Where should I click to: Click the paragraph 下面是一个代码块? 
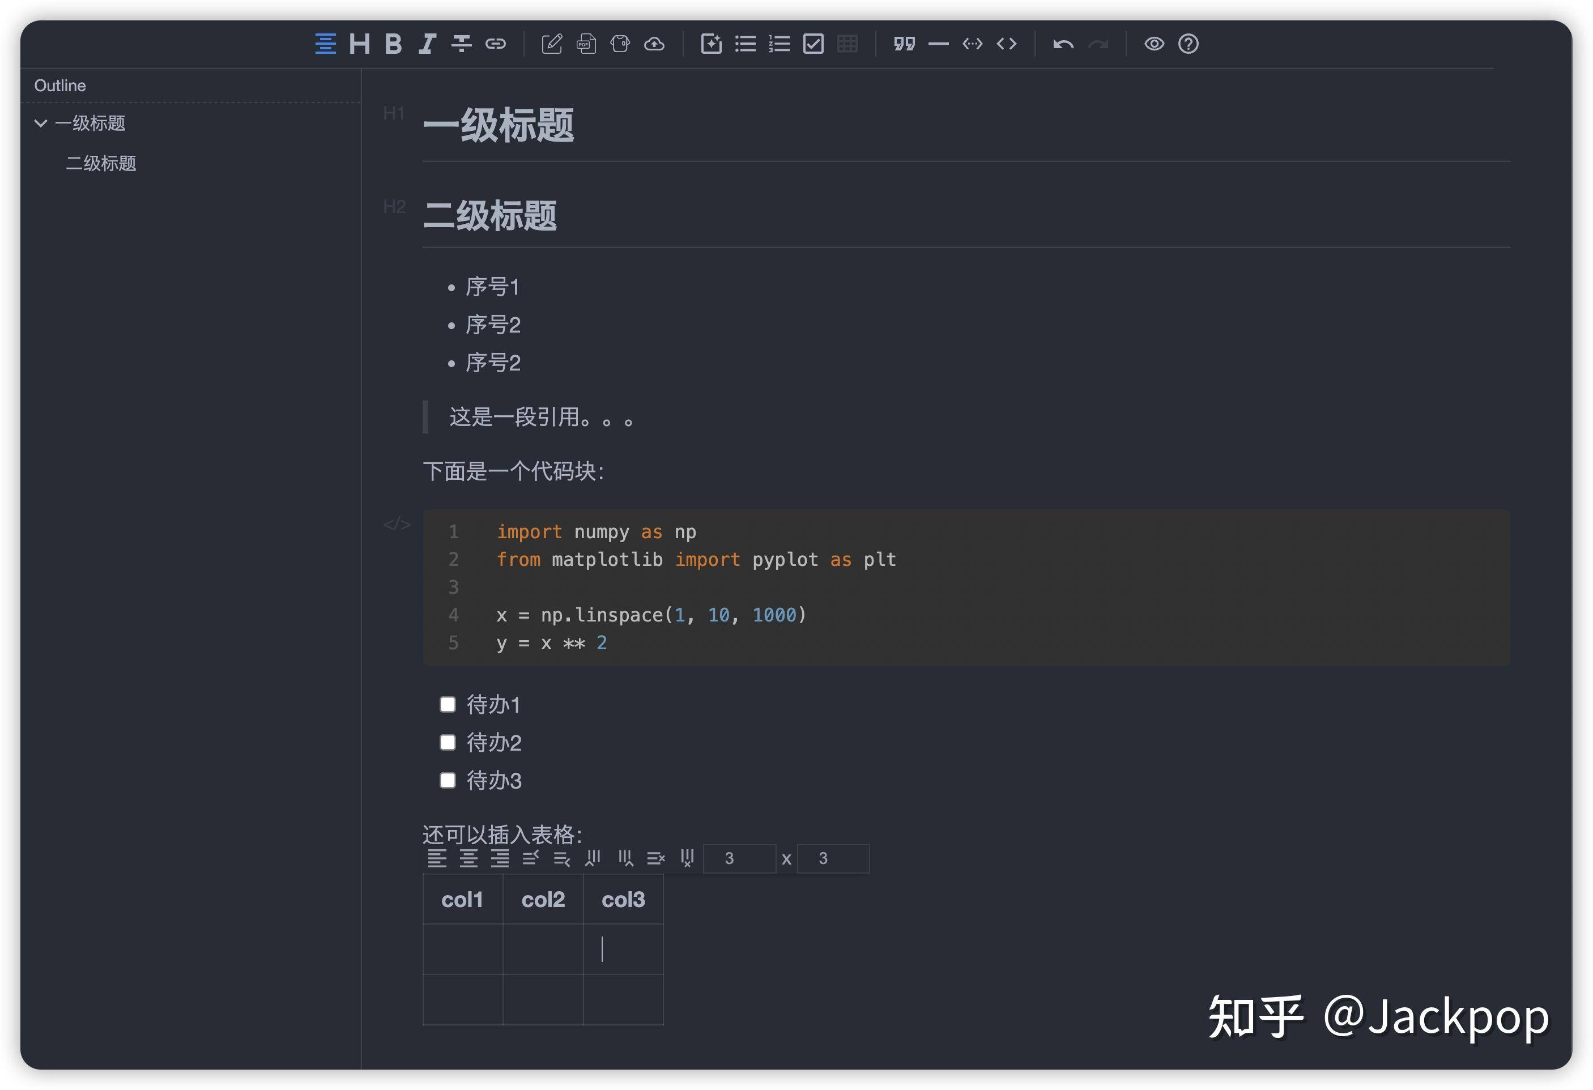tap(513, 472)
